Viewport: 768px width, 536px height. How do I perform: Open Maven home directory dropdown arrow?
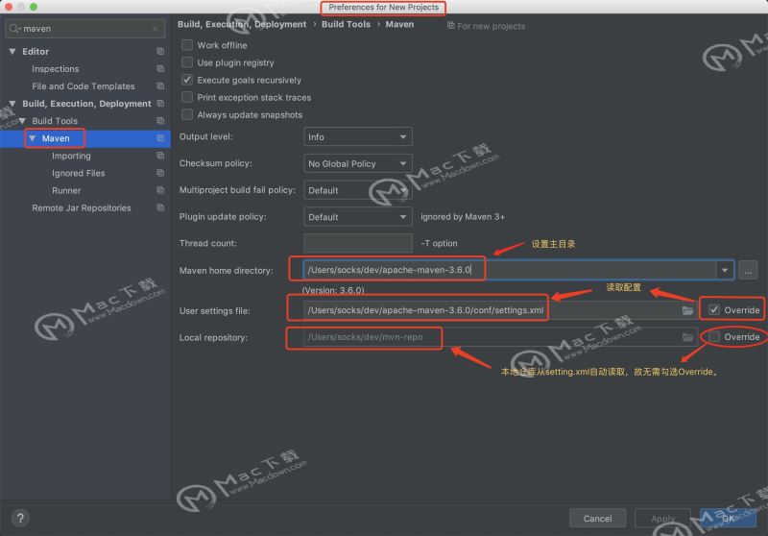tap(725, 270)
